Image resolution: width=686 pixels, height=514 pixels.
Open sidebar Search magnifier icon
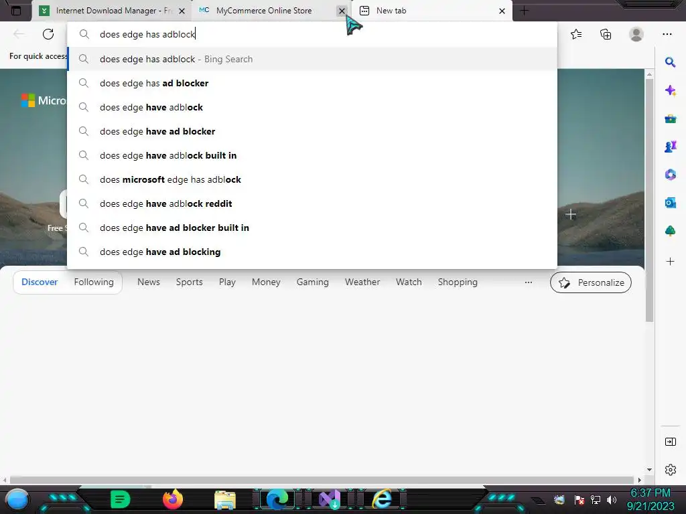pos(670,62)
